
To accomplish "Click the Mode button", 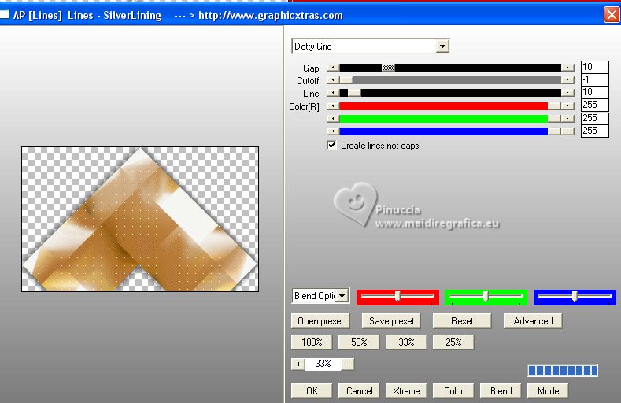I will [548, 391].
